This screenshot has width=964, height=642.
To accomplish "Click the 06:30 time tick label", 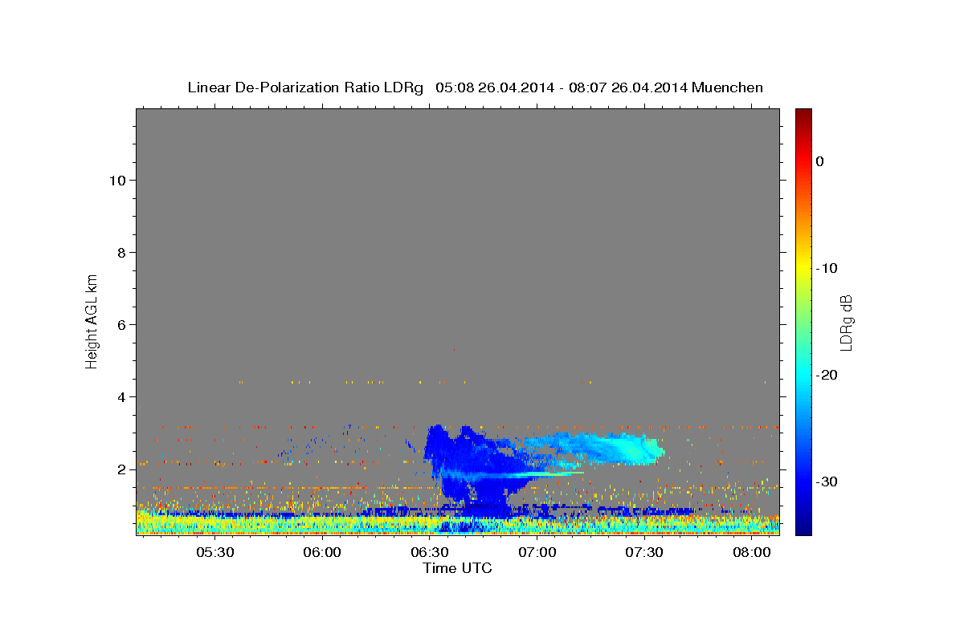I will tap(430, 552).
